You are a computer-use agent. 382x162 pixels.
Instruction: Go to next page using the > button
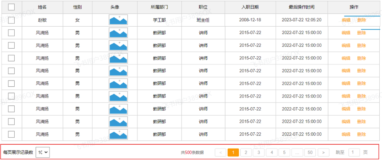click(x=323, y=152)
